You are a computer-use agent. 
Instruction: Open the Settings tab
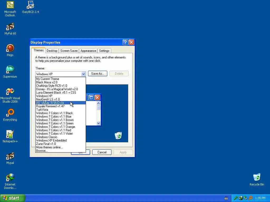tap(104, 51)
